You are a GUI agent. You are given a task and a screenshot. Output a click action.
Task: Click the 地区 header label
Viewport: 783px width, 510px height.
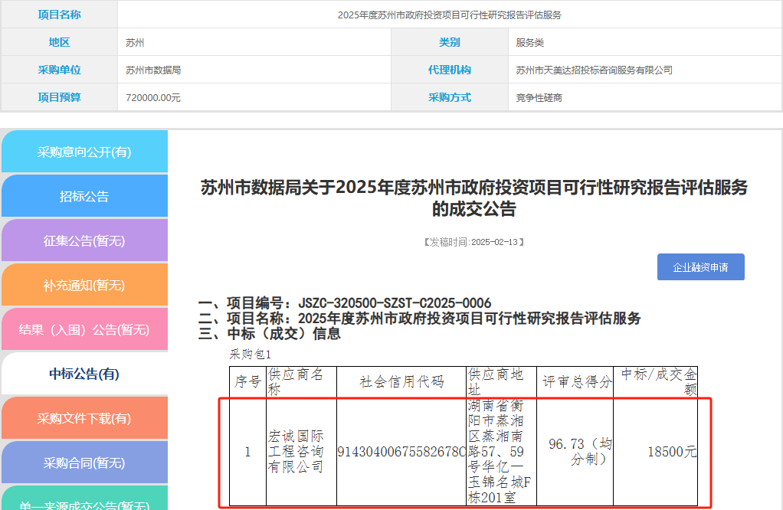pyautogui.click(x=60, y=42)
